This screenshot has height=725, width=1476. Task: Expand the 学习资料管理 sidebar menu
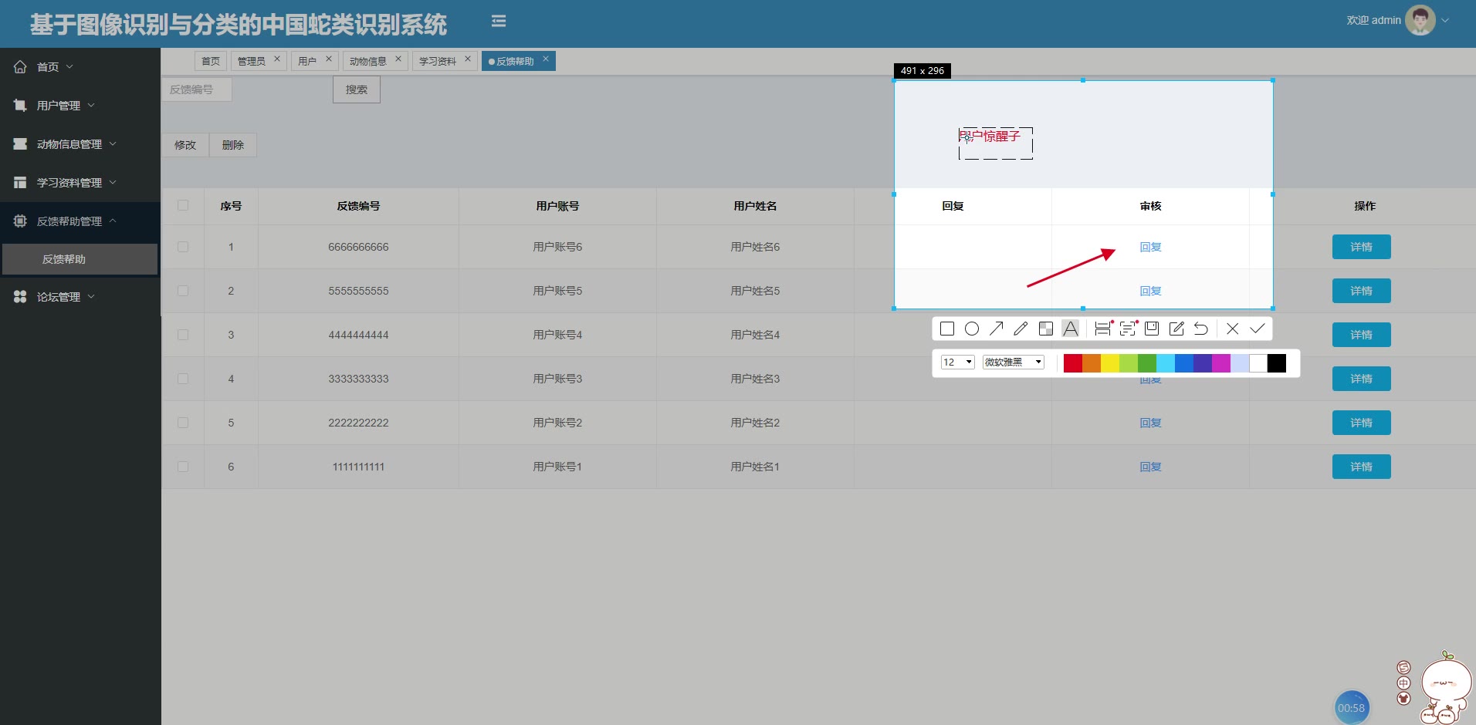point(80,183)
